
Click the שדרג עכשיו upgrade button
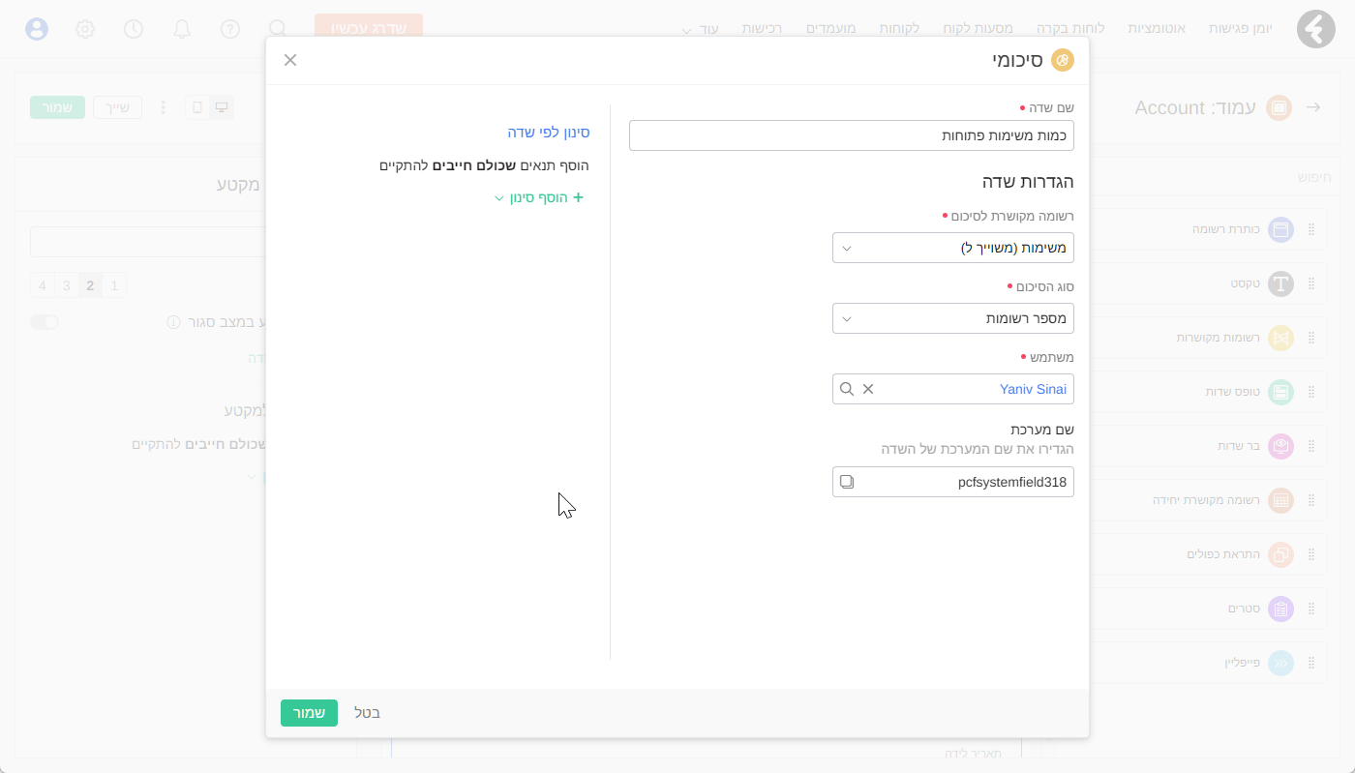coord(369,28)
